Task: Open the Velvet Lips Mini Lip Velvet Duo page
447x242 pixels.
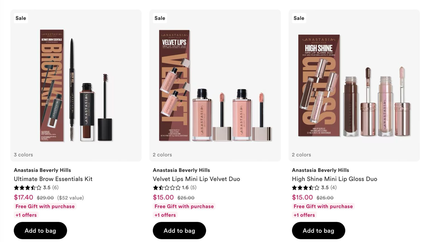Action: pyautogui.click(x=196, y=179)
